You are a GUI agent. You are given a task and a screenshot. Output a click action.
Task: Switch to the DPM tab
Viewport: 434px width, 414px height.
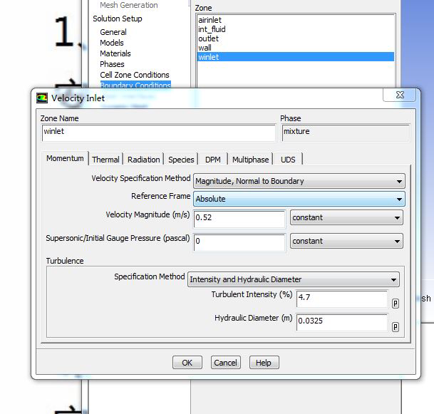coord(213,160)
